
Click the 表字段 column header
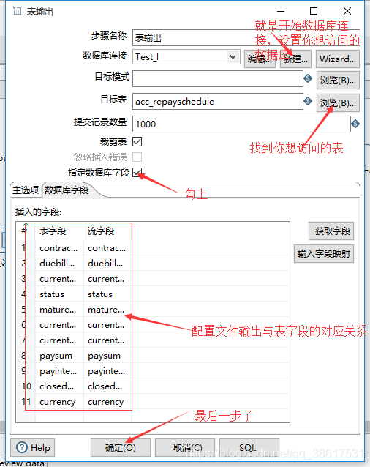59,231
